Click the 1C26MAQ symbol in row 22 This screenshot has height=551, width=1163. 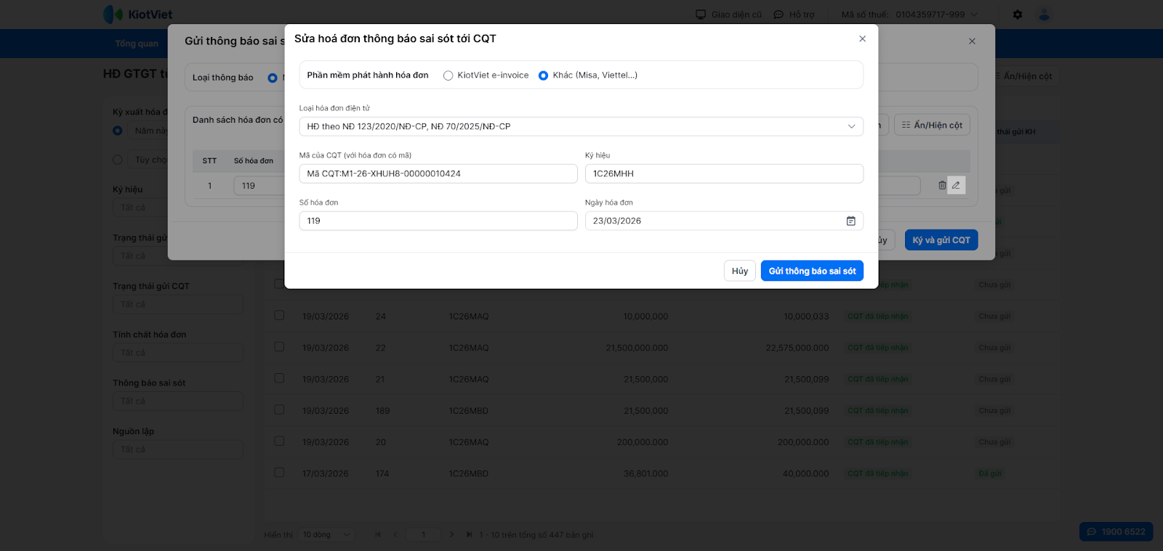point(469,348)
